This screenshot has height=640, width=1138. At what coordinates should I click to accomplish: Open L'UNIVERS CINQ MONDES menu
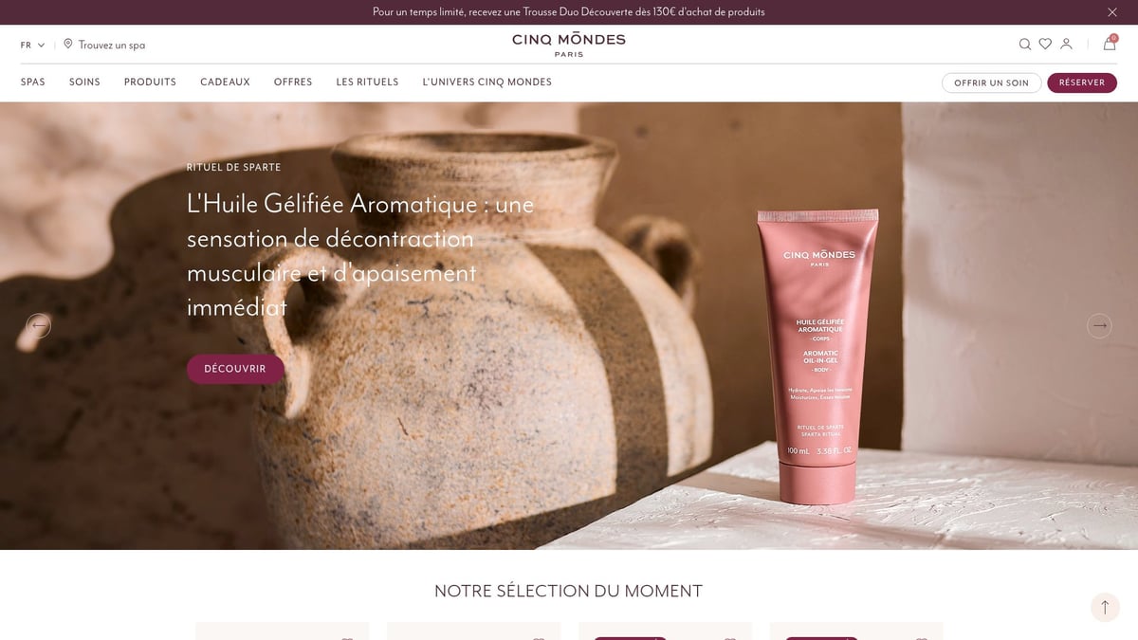[x=486, y=82]
